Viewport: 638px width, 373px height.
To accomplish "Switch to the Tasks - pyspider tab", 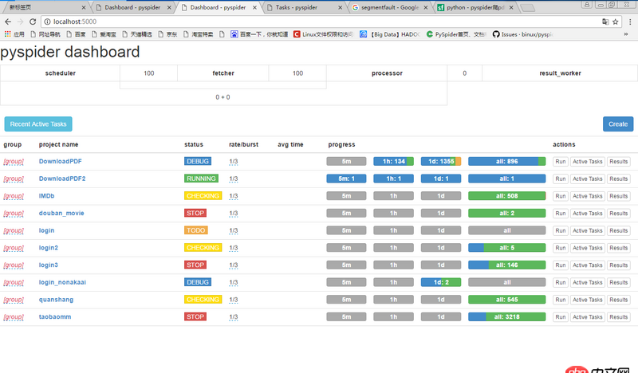I will click(303, 7).
